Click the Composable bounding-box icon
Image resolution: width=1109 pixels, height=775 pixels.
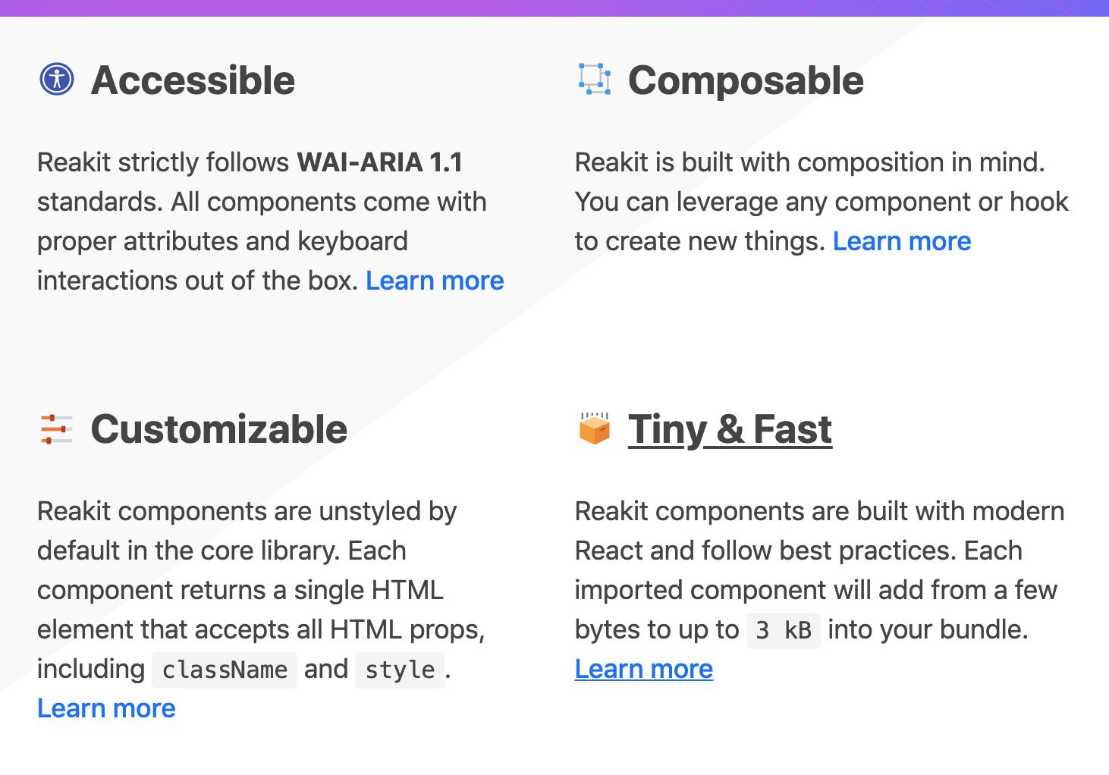point(594,79)
